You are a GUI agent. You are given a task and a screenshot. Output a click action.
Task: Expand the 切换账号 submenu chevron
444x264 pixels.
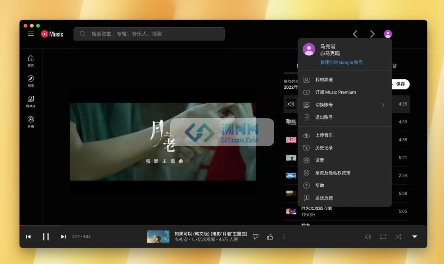coord(383,105)
